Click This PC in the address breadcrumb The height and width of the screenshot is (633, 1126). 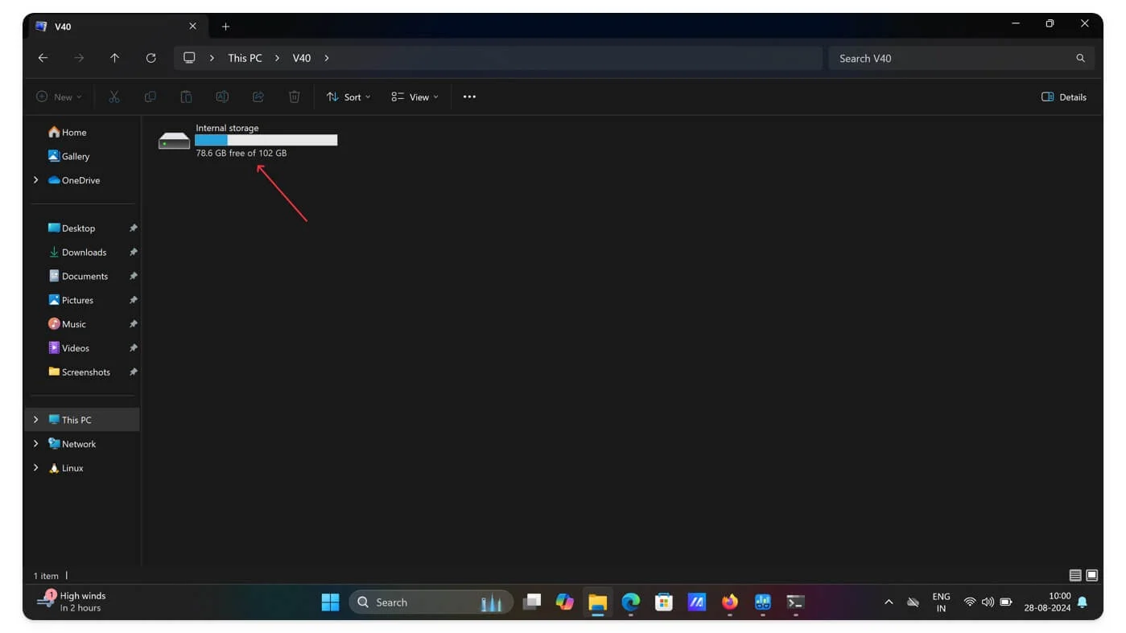245,58
